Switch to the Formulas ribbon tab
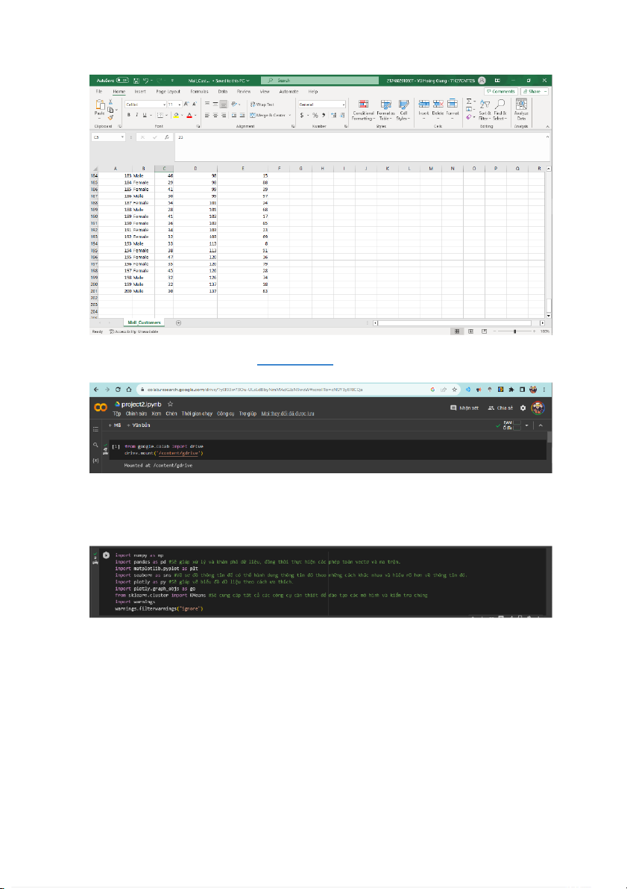The height and width of the screenshot is (889, 627). click(199, 91)
